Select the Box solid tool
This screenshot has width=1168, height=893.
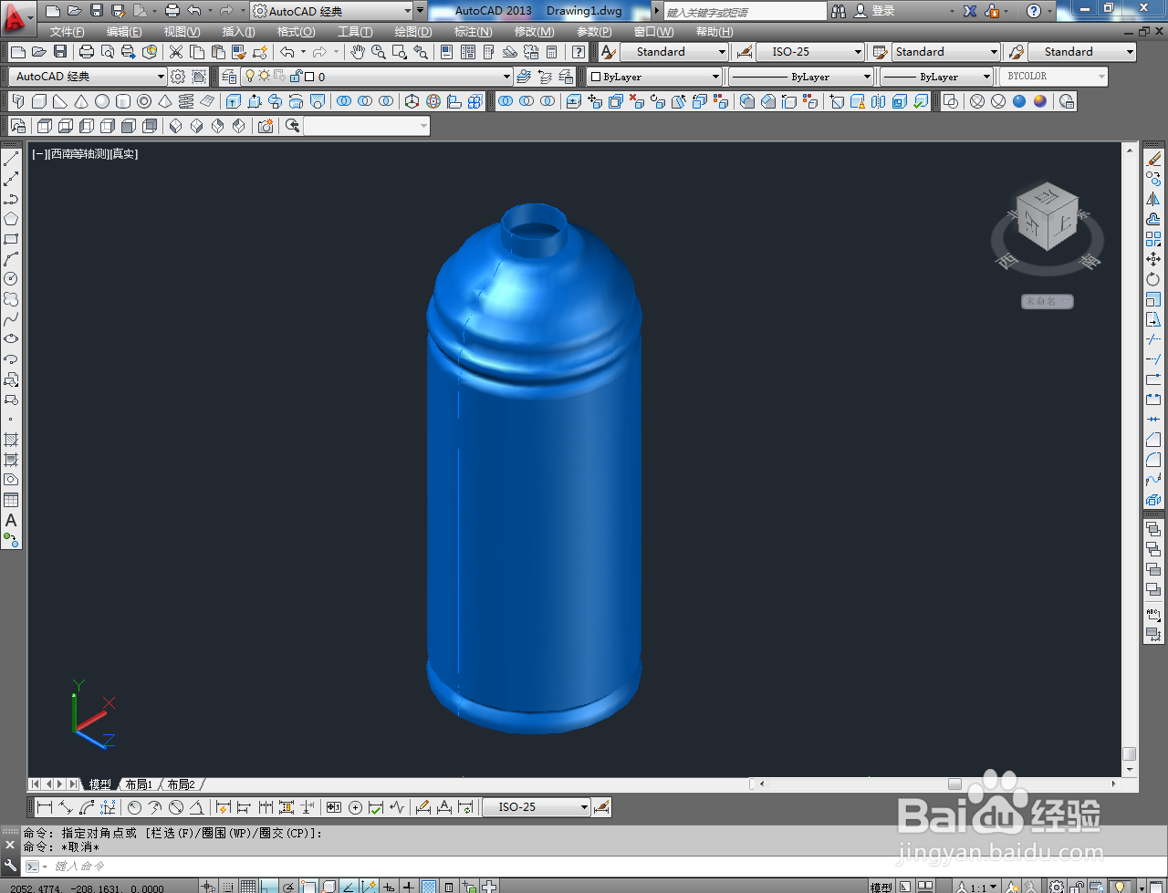pyautogui.click(x=39, y=101)
